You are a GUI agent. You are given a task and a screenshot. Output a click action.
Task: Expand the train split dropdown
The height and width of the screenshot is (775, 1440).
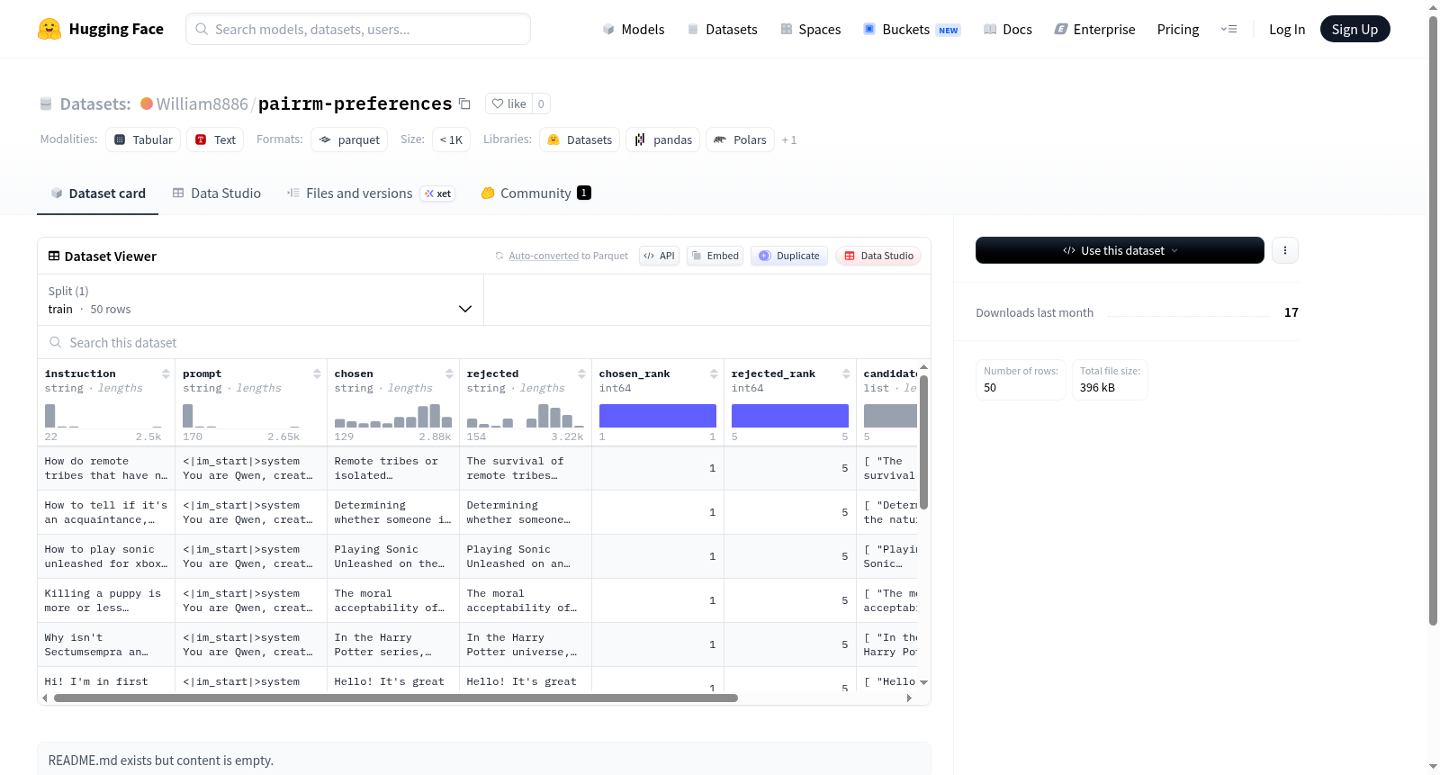(261, 300)
